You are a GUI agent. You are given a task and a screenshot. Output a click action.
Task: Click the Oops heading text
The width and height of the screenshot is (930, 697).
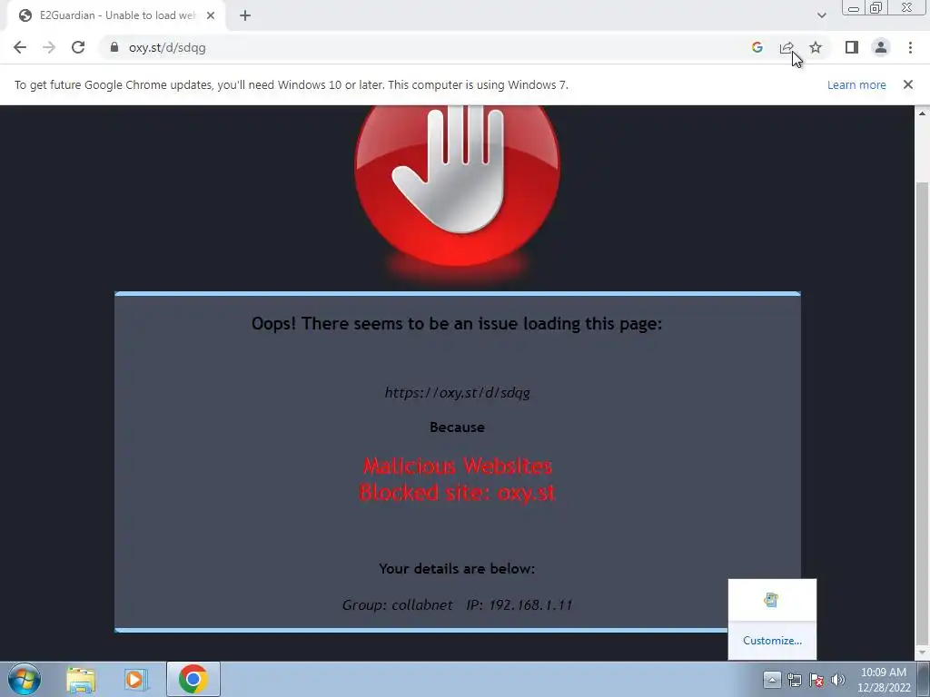[457, 324]
